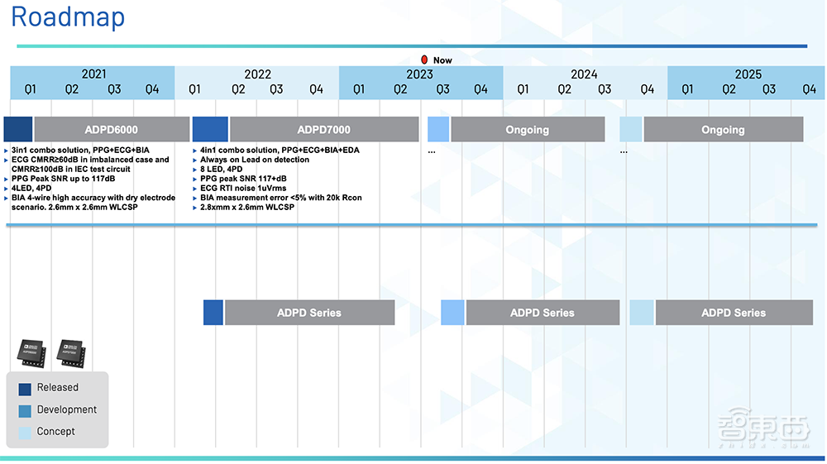Select the Ongoing bar under 2025
This screenshot has height=464, width=827.
tap(723, 130)
